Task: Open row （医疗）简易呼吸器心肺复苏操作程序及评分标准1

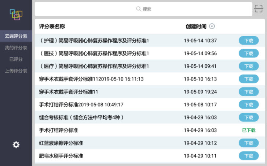Action: [150, 66]
